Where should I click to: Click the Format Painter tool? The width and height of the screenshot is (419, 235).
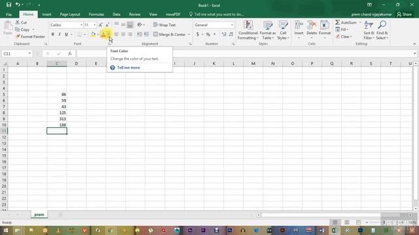(30, 37)
